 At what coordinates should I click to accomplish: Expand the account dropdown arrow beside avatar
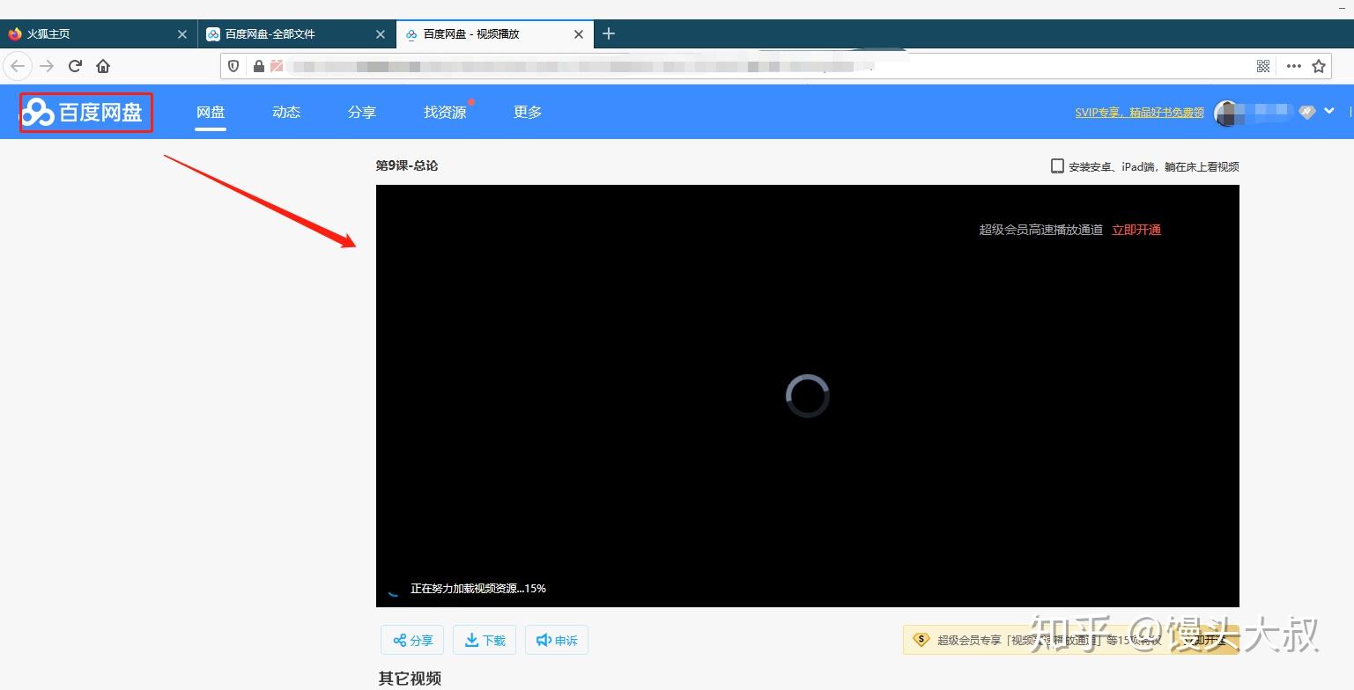coord(1330,112)
